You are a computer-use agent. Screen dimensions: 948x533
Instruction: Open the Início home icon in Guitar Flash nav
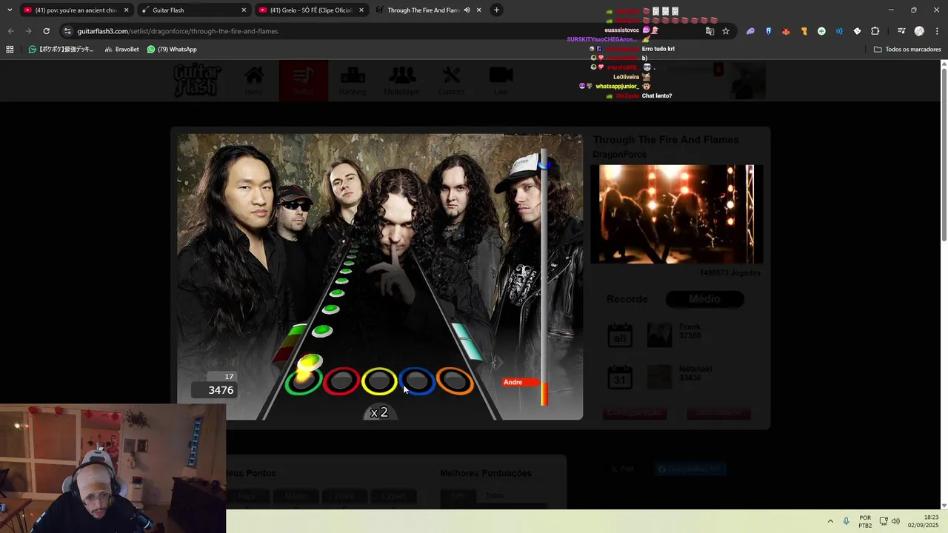click(254, 81)
